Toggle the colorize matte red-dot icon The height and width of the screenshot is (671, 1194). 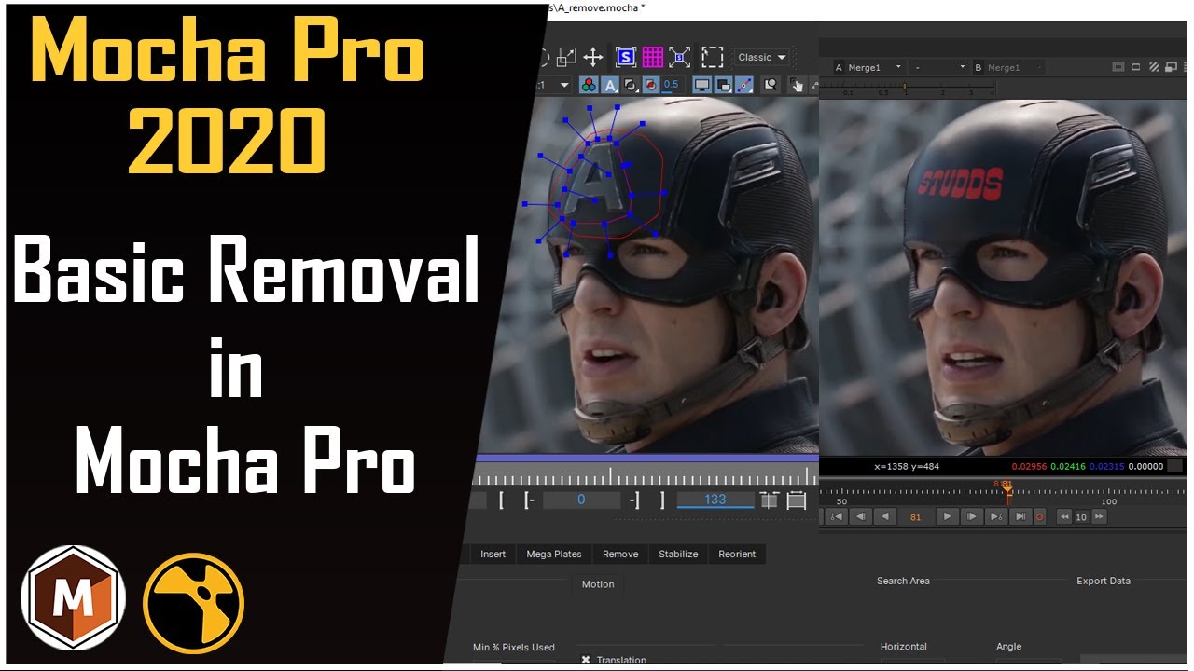pos(651,84)
